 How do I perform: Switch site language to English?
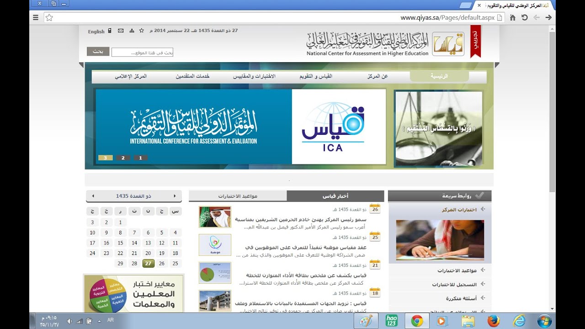96,32
